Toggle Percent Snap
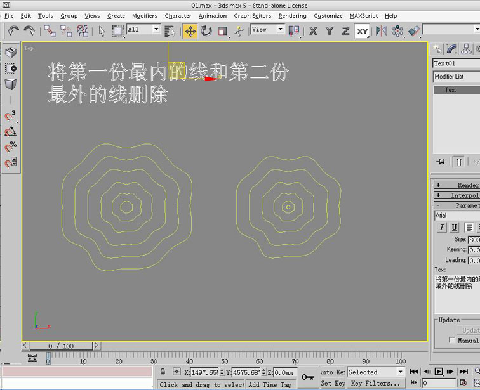480x390 pixels. [10, 147]
